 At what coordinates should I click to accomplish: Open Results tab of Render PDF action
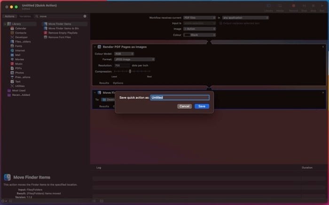coord(104,83)
